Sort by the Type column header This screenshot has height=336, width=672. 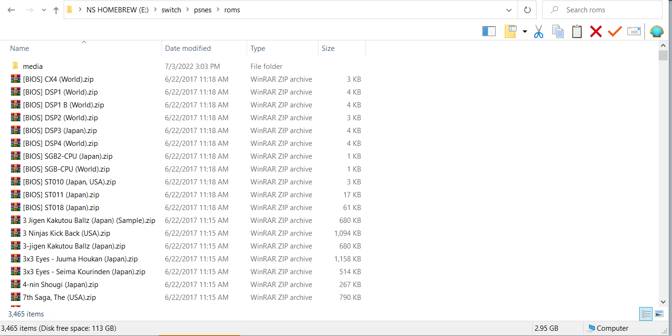point(283,48)
